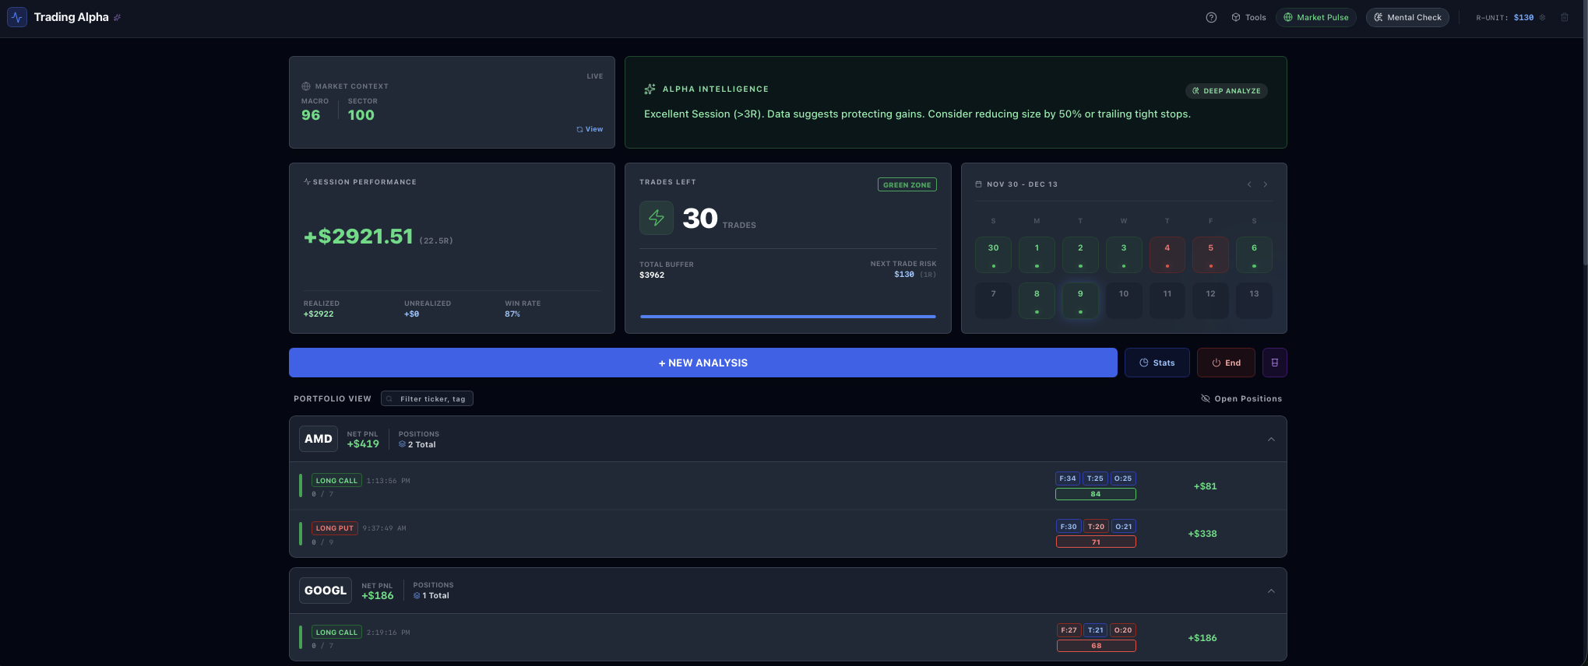The height and width of the screenshot is (666, 1588).
Task: Click the Sector score 100
Action: tap(361, 115)
